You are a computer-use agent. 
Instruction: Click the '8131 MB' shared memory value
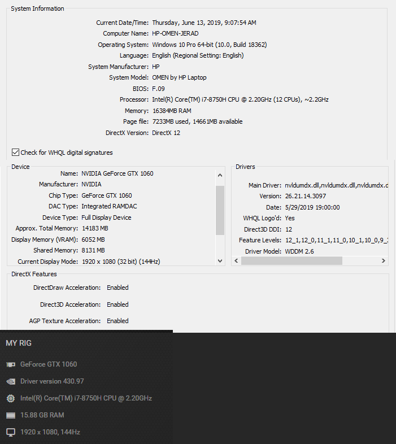pyautogui.click(x=93, y=251)
